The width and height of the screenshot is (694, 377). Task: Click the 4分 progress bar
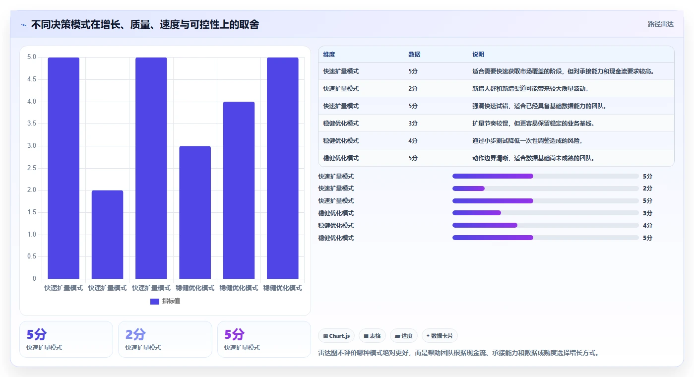[x=545, y=226]
